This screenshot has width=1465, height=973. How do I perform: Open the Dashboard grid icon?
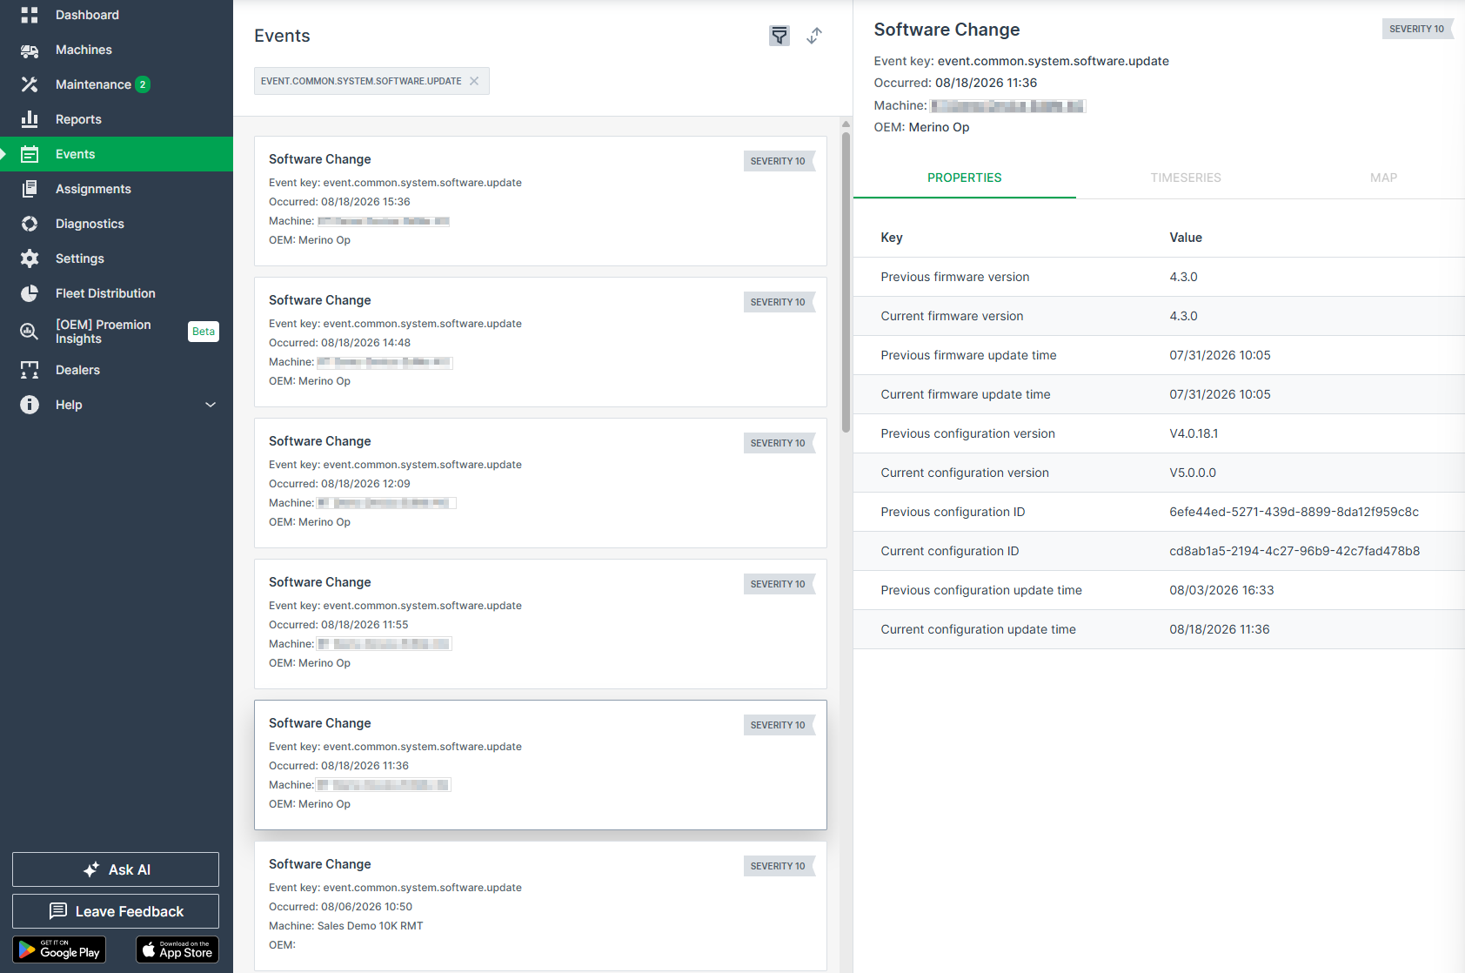click(30, 15)
